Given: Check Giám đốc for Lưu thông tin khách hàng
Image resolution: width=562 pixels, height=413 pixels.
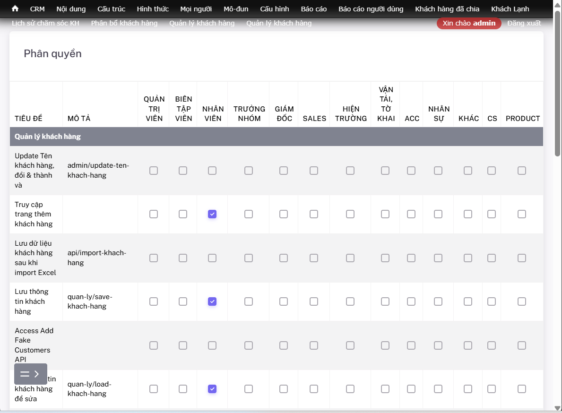Looking at the screenshot, I should pyautogui.click(x=284, y=301).
